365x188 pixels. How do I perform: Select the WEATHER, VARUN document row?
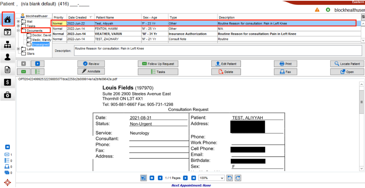point(207,34)
